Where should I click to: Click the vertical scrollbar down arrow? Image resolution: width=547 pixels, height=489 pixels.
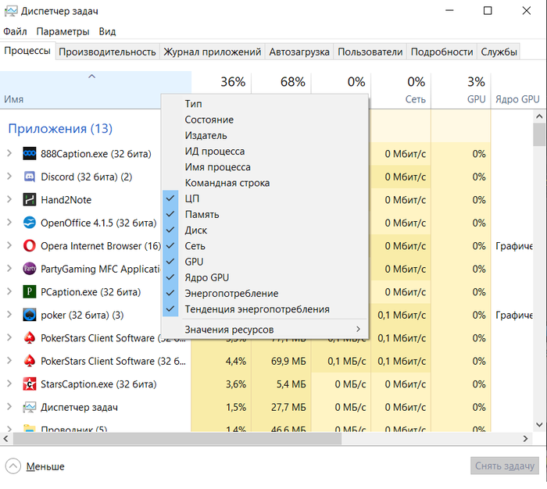point(539,424)
